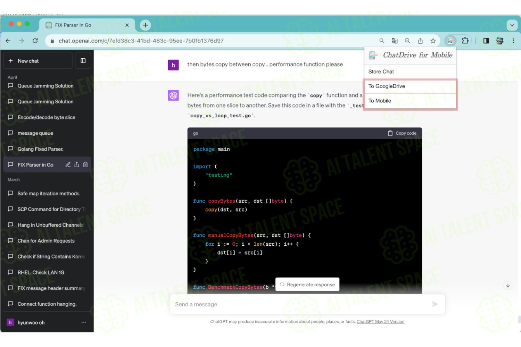This screenshot has height=347, width=521.
Task: Click the translate page icon
Action: coord(395,41)
